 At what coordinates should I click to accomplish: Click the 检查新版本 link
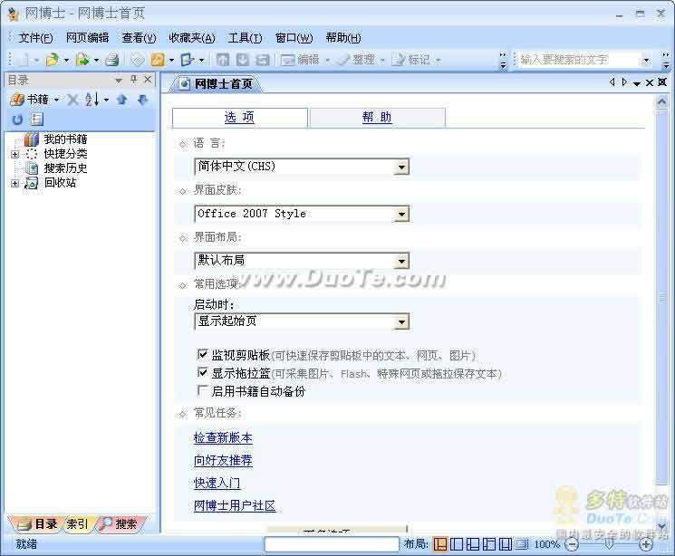223,437
